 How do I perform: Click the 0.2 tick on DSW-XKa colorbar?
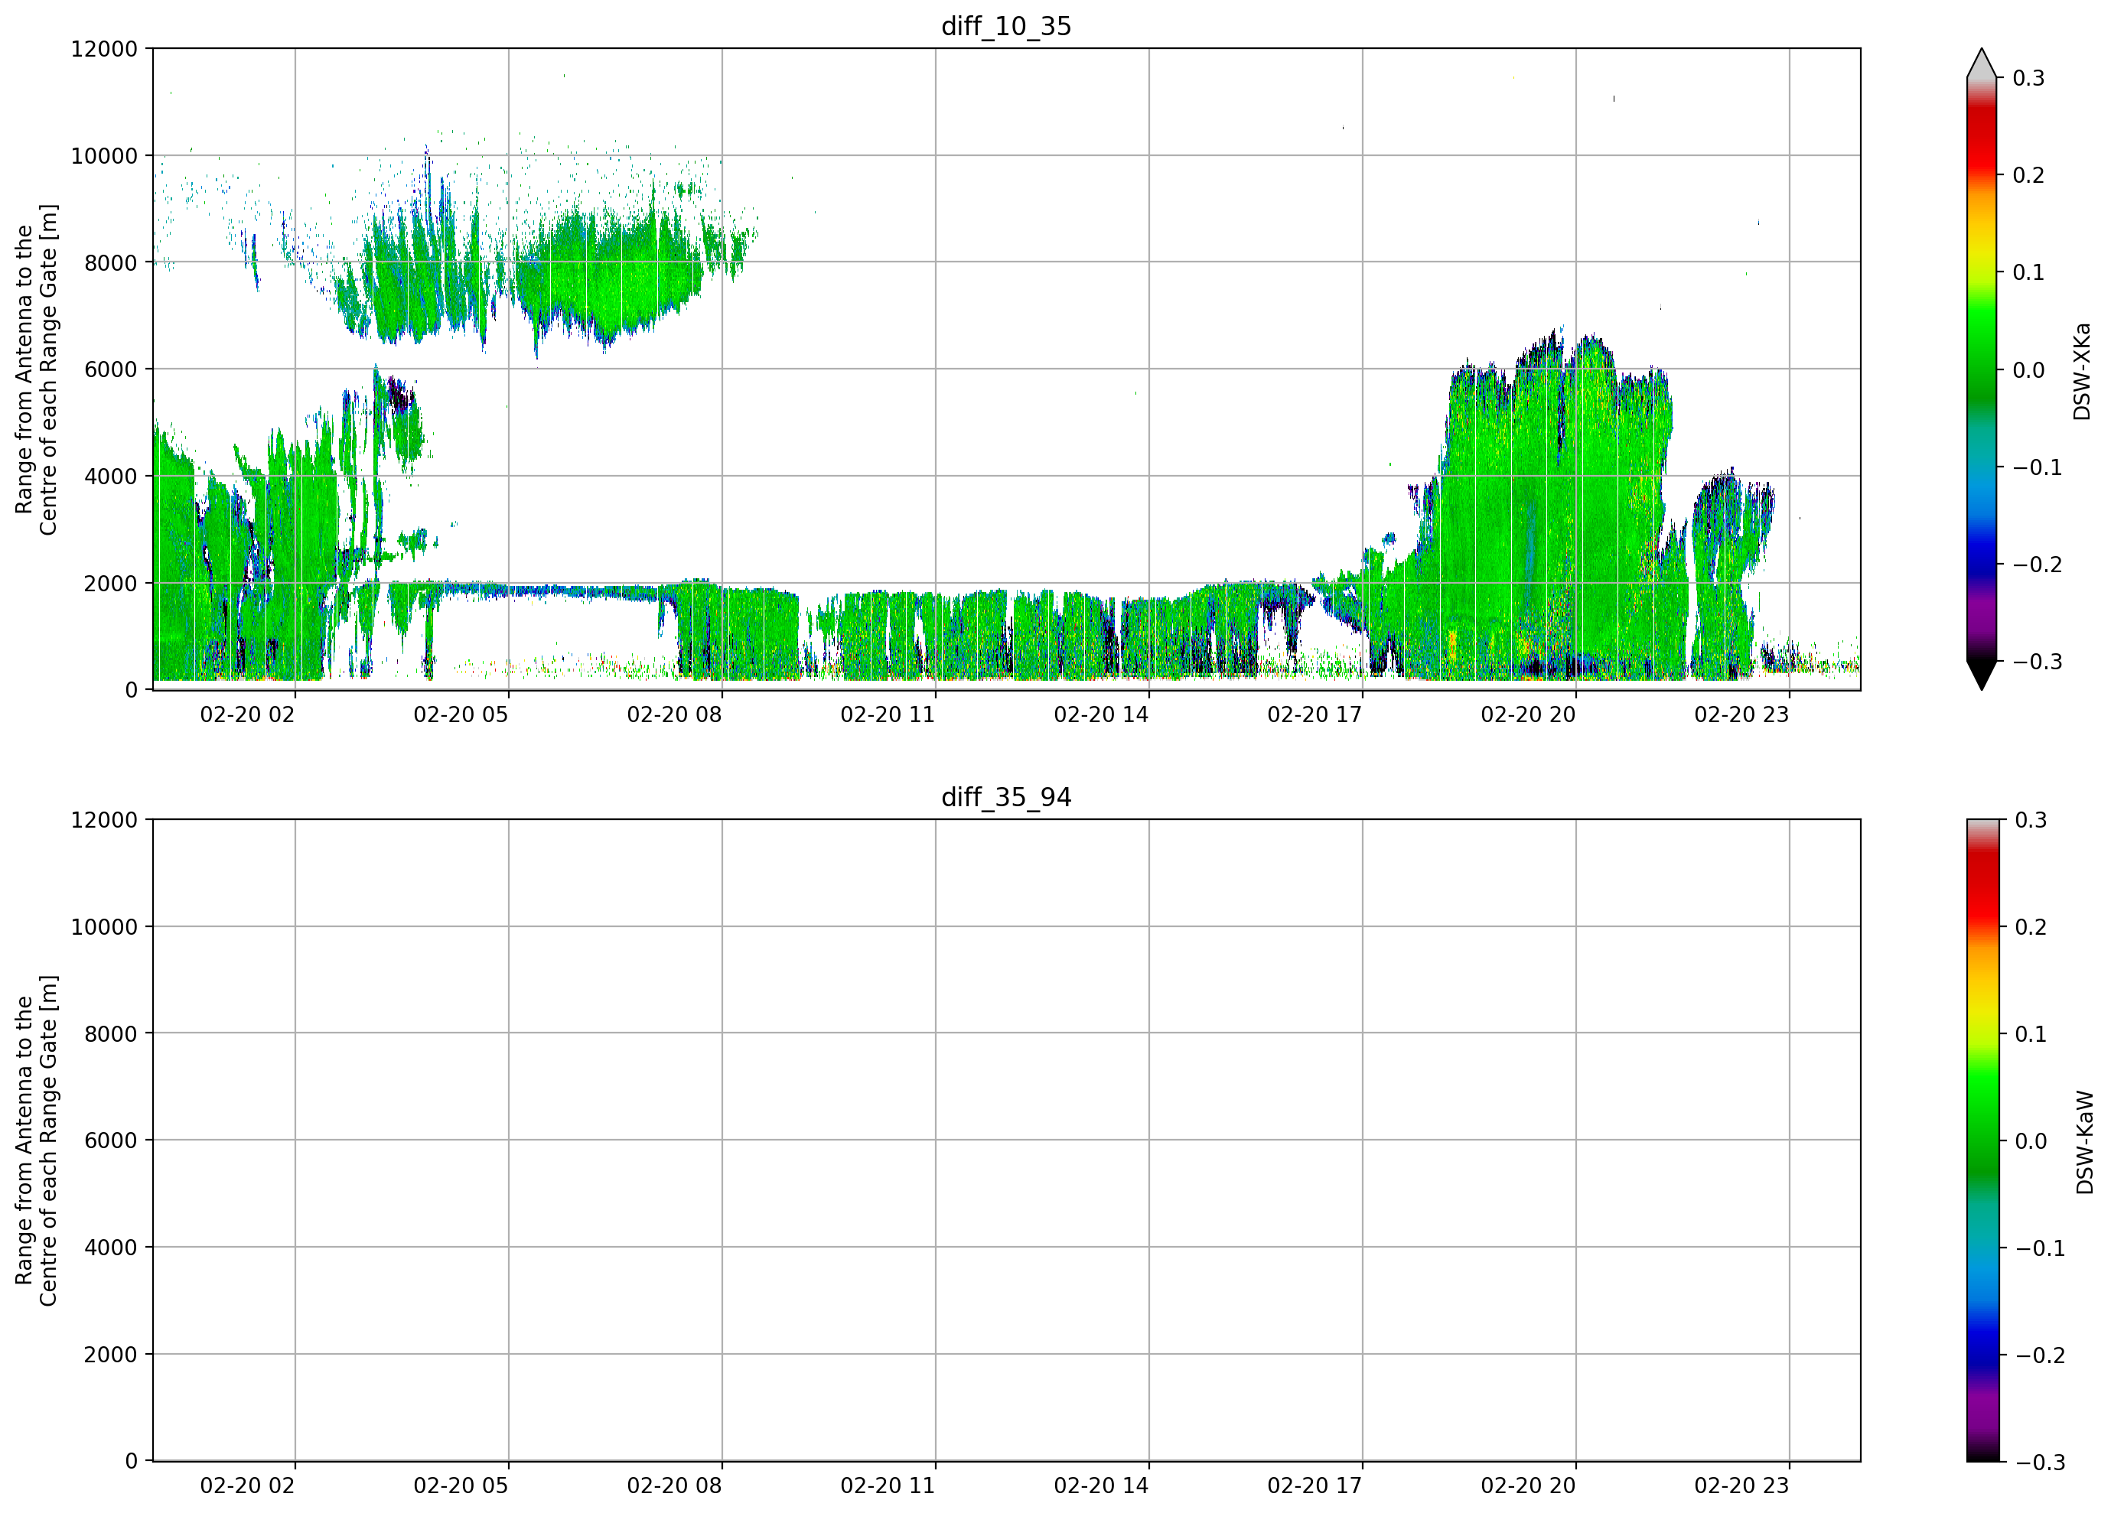coord(2028,175)
